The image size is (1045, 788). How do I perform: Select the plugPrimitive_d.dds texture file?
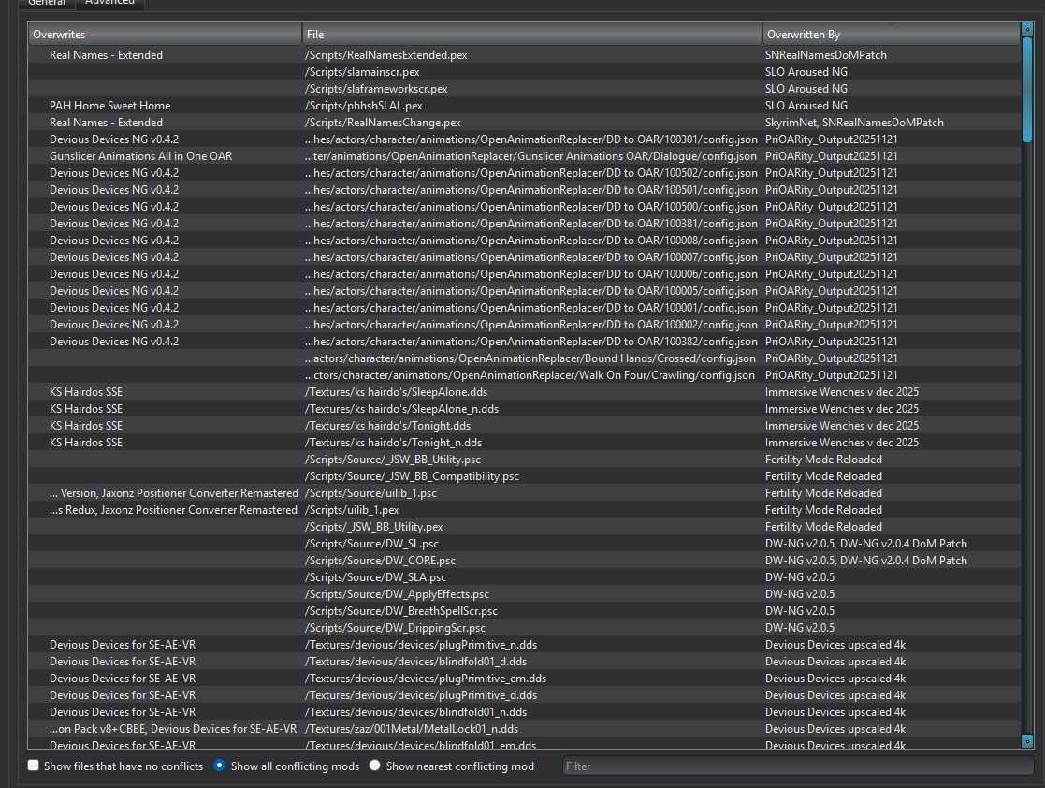click(x=421, y=695)
